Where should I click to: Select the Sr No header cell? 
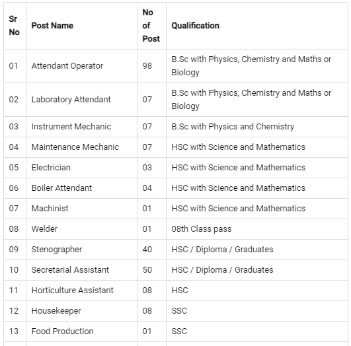[x=14, y=26]
